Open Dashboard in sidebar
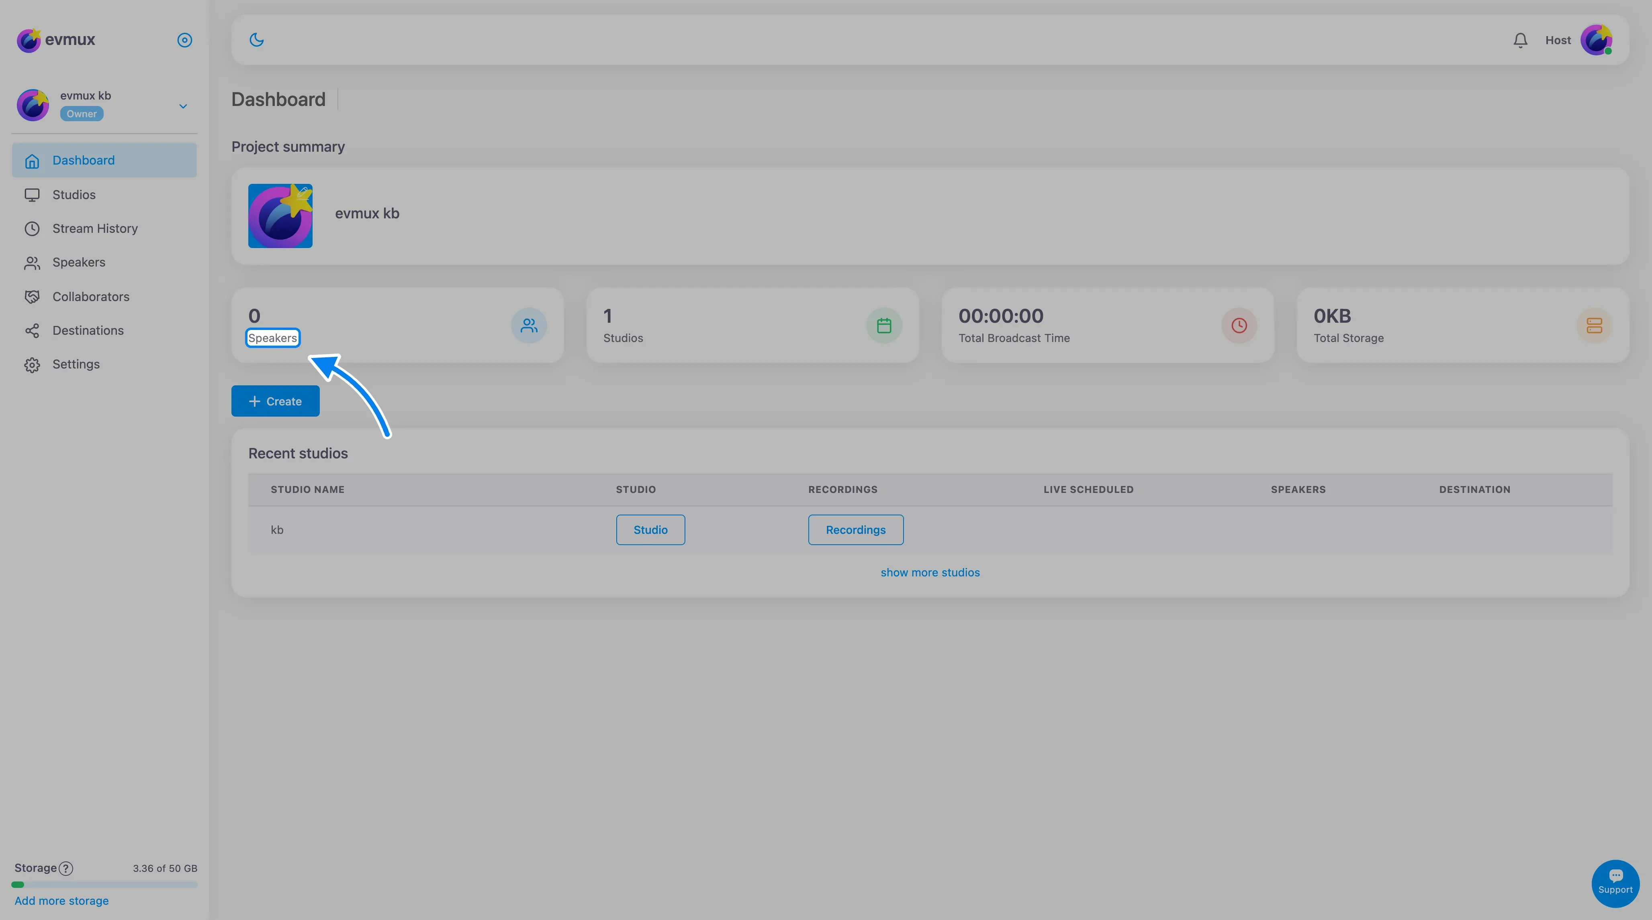This screenshot has height=920, width=1652. coord(104,160)
